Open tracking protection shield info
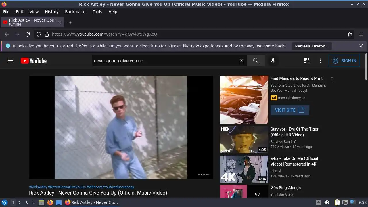The image size is (368, 207). (x=39, y=34)
